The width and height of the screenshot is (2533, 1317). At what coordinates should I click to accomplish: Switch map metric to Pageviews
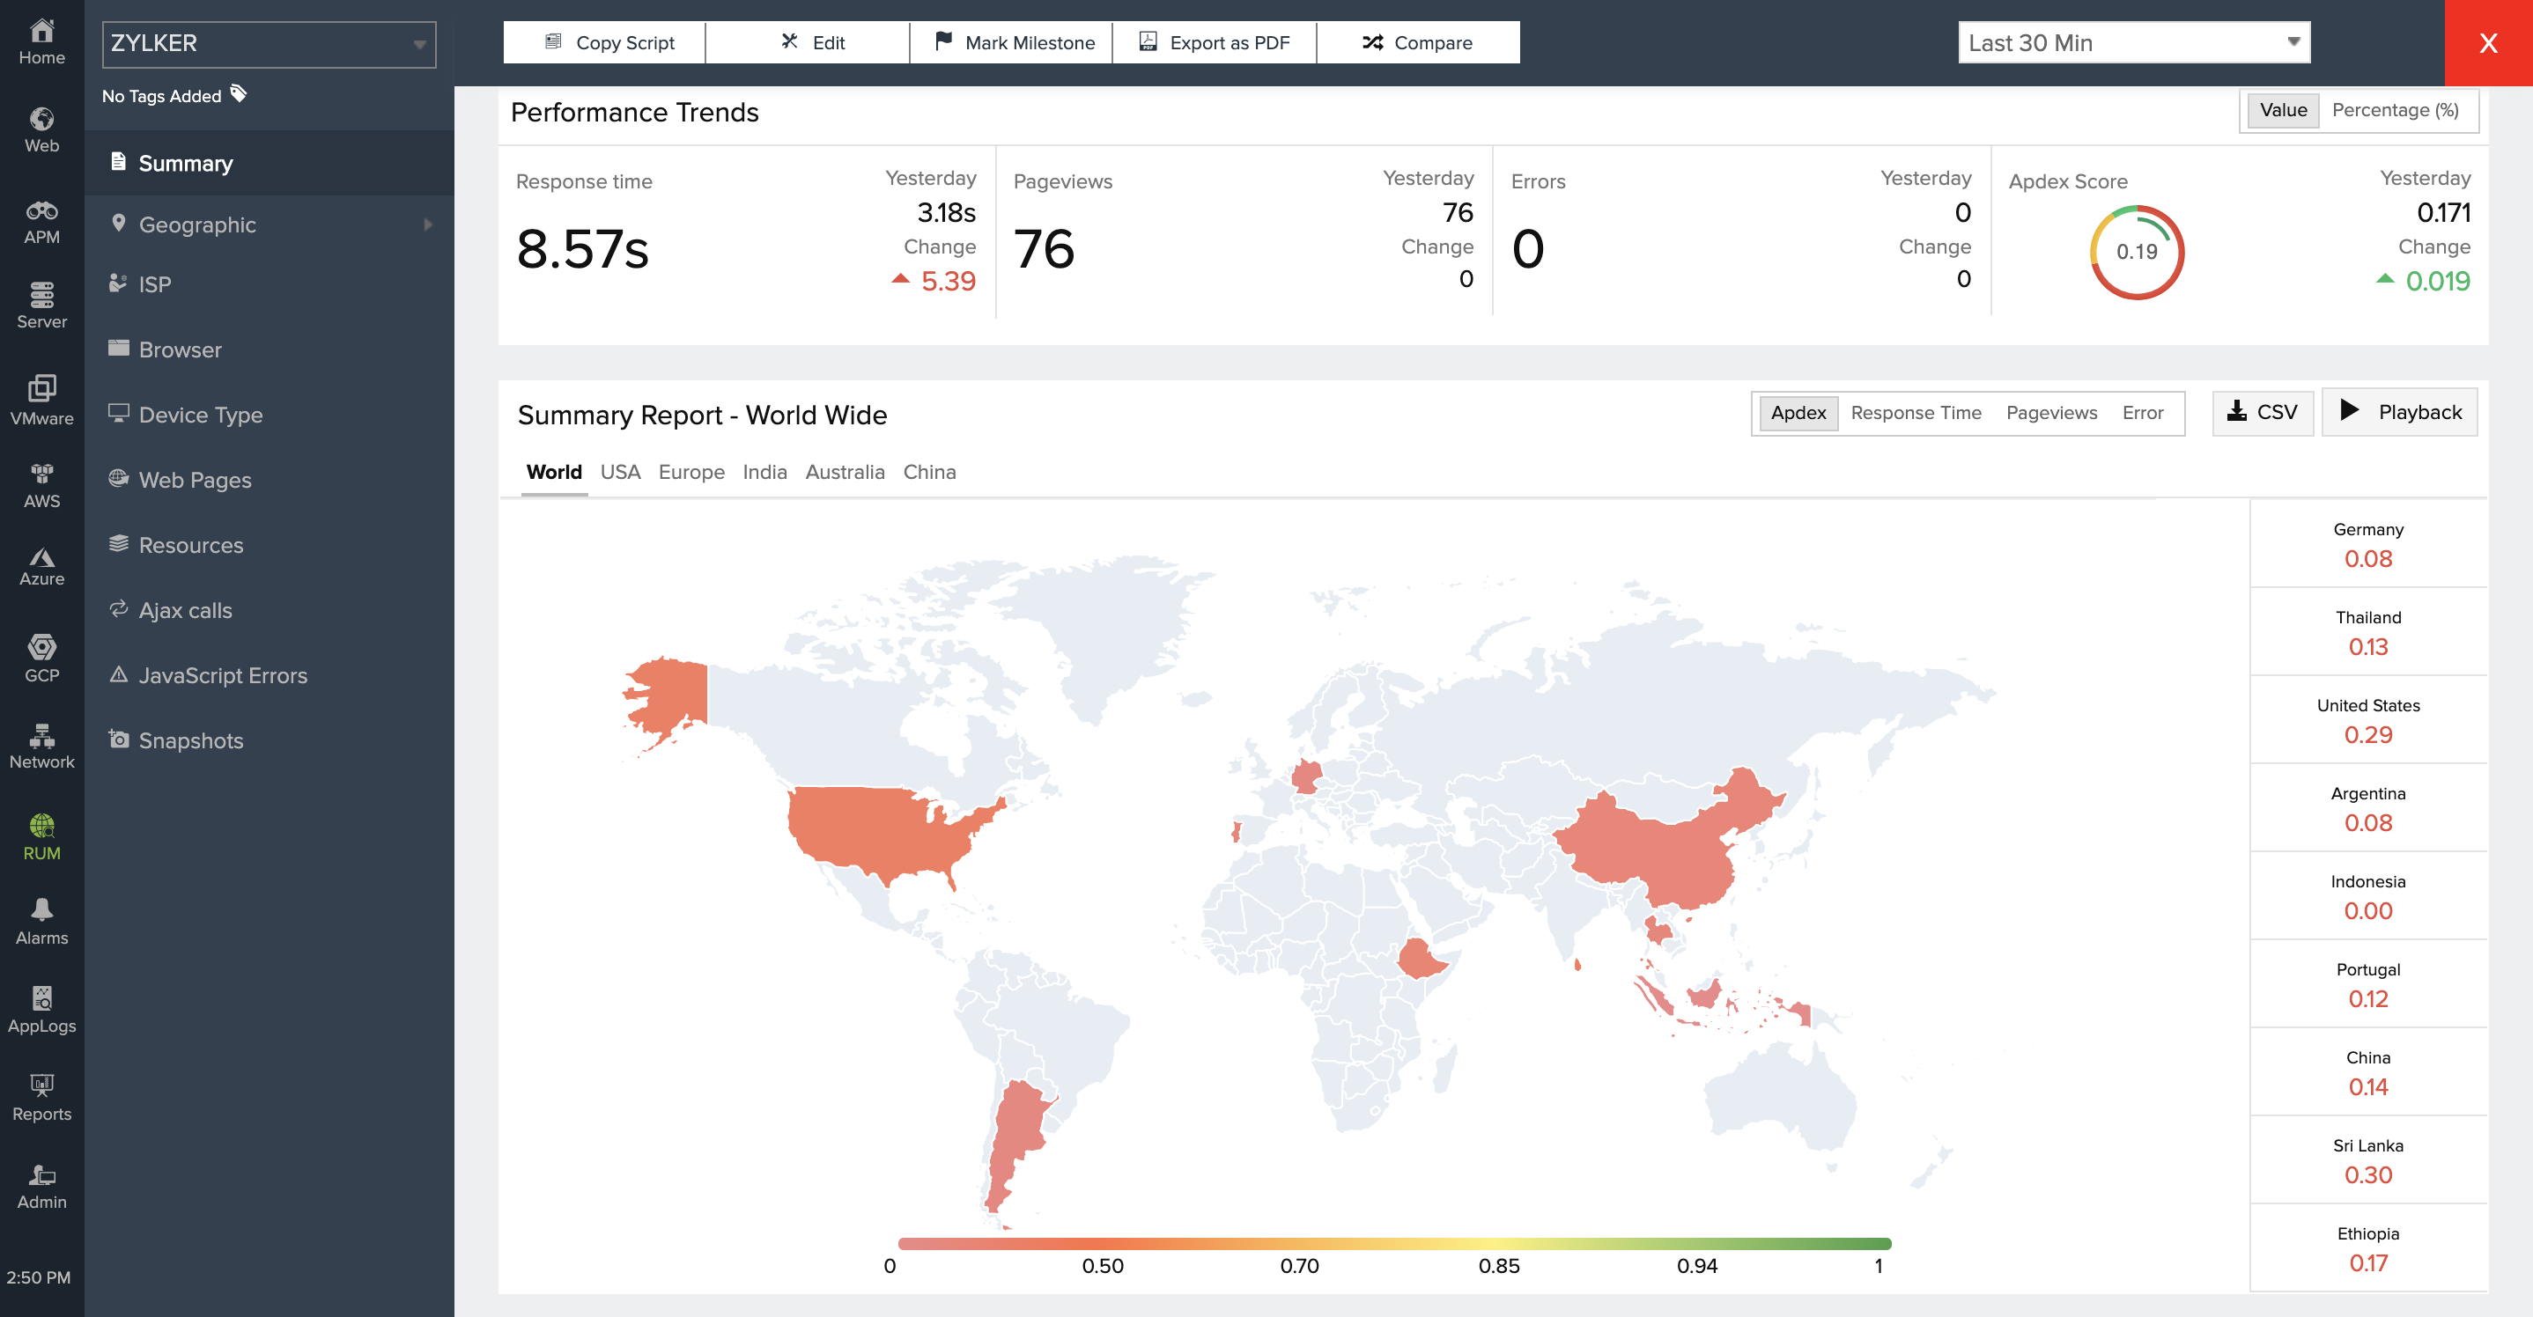coord(2051,413)
